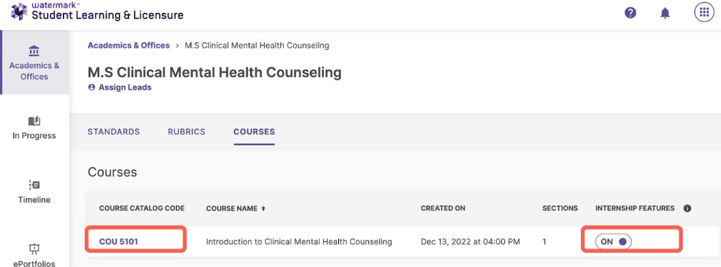Click the Assign Leads link
This screenshot has width=721, height=267.
(x=124, y=87)
